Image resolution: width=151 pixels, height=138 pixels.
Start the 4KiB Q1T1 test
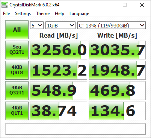17,111
